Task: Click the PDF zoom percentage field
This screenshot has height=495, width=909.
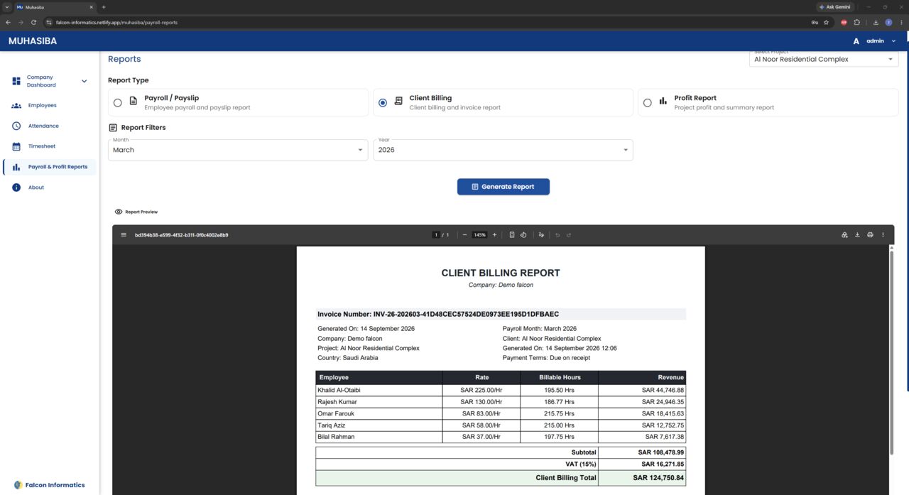Action: click(480, 235)
